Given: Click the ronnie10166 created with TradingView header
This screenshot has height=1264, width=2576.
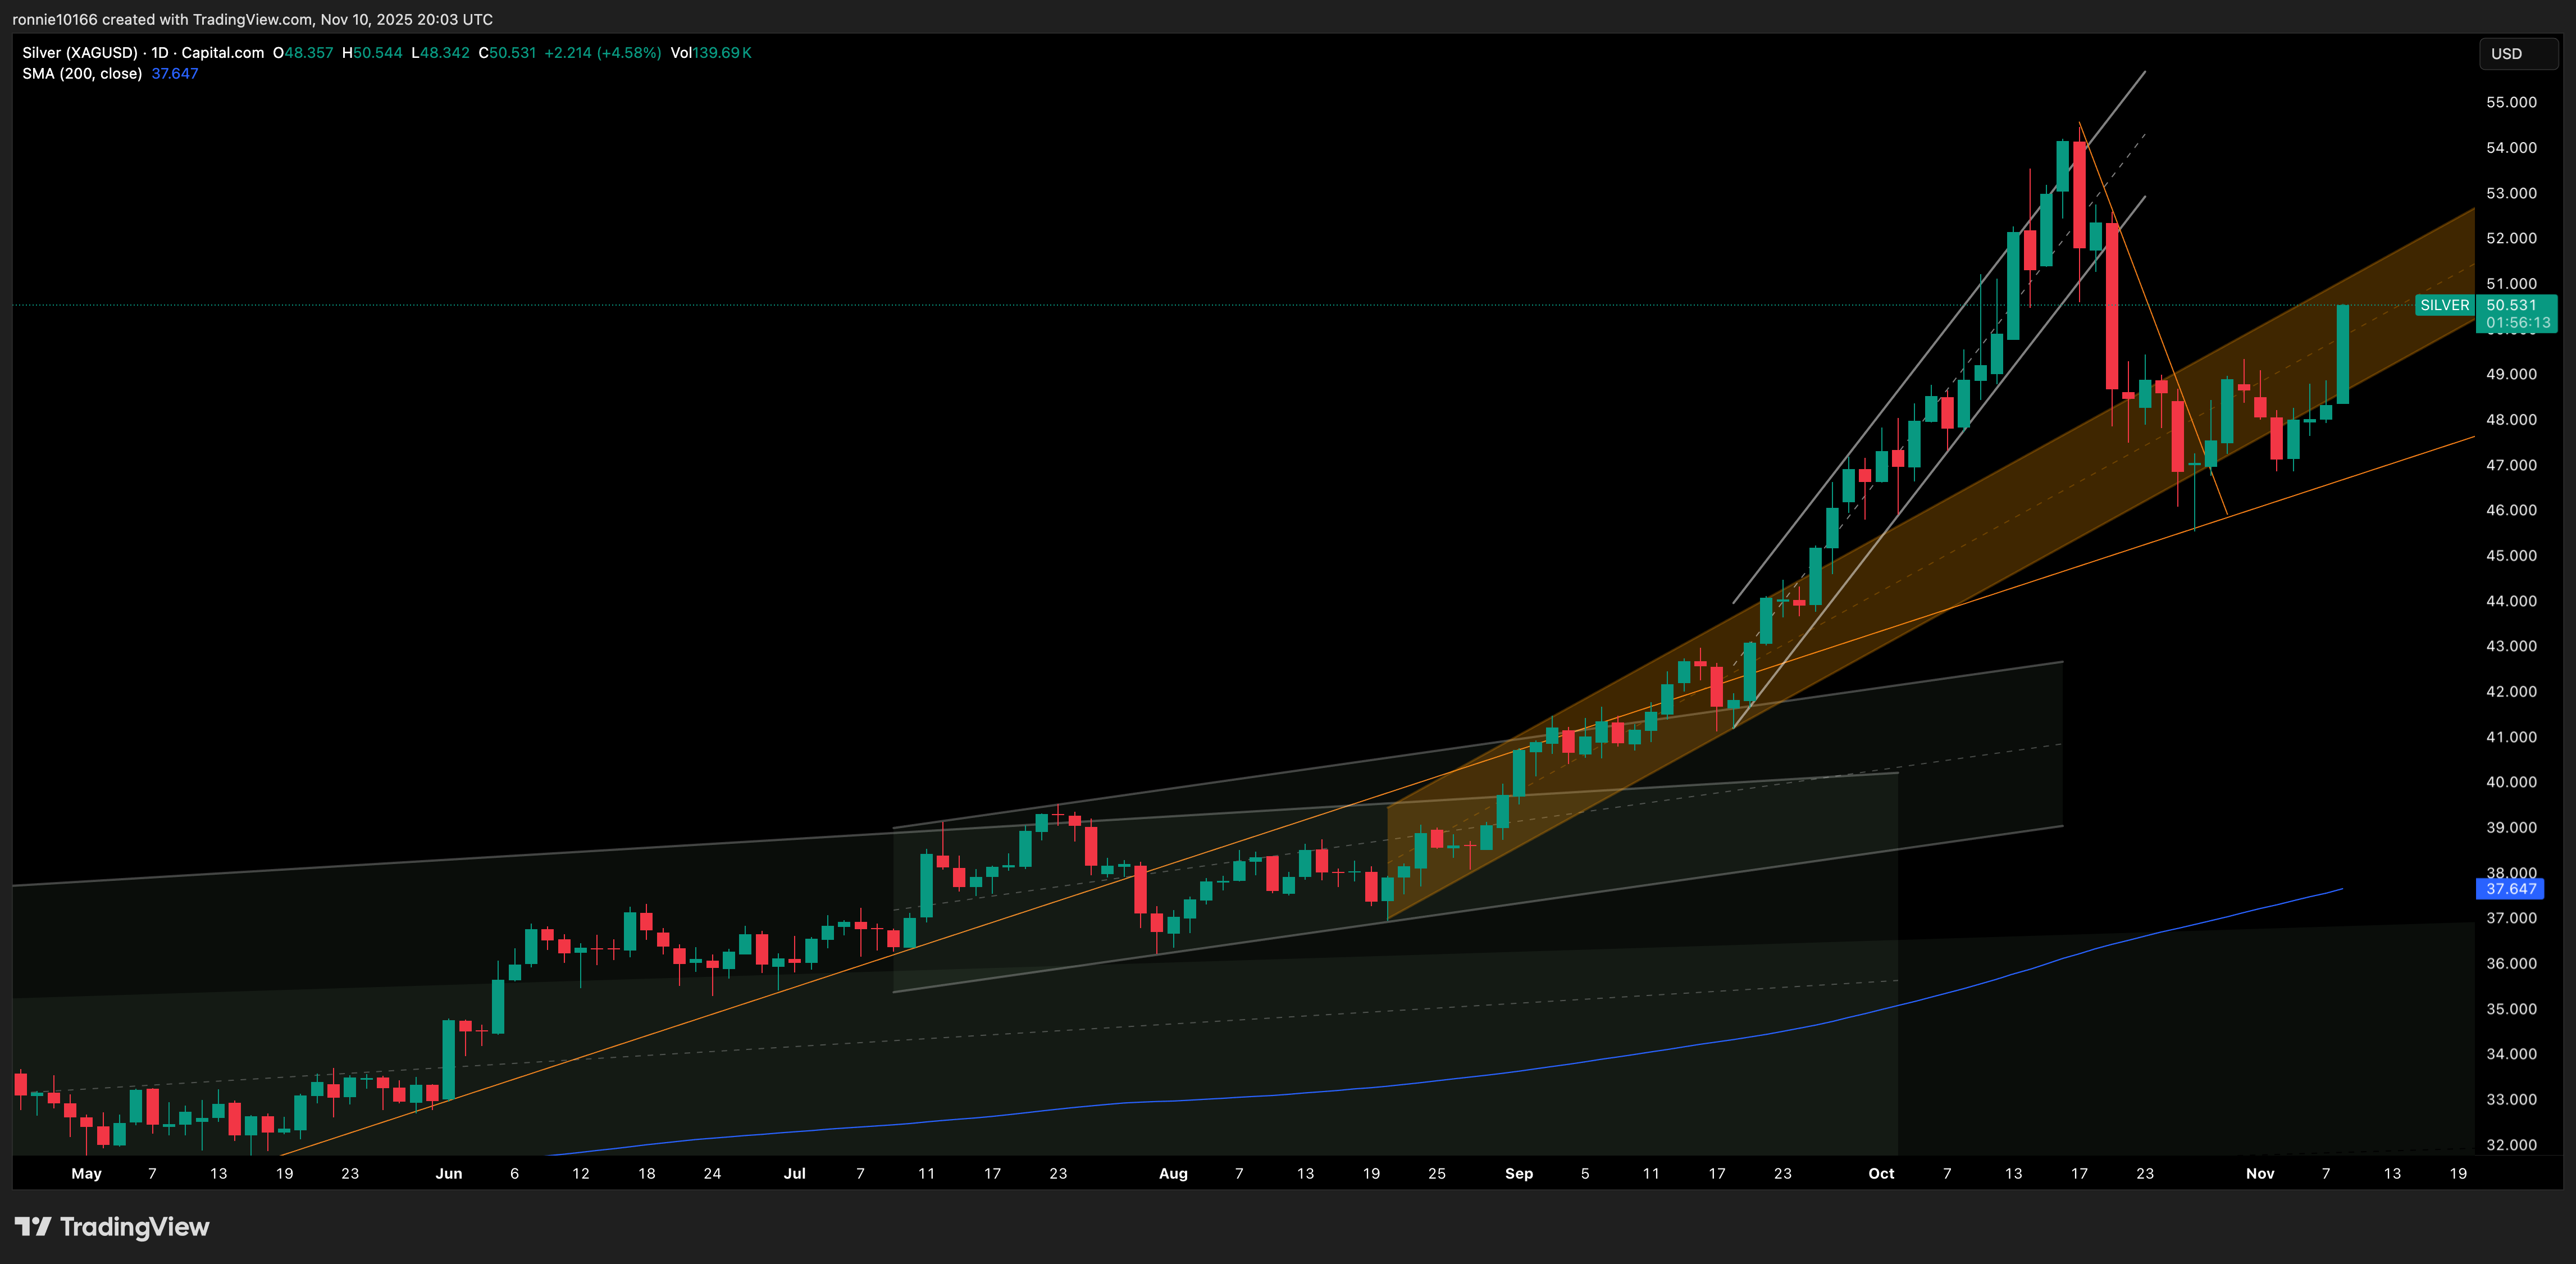Looking at the screenshot, I should coord(252,19).
